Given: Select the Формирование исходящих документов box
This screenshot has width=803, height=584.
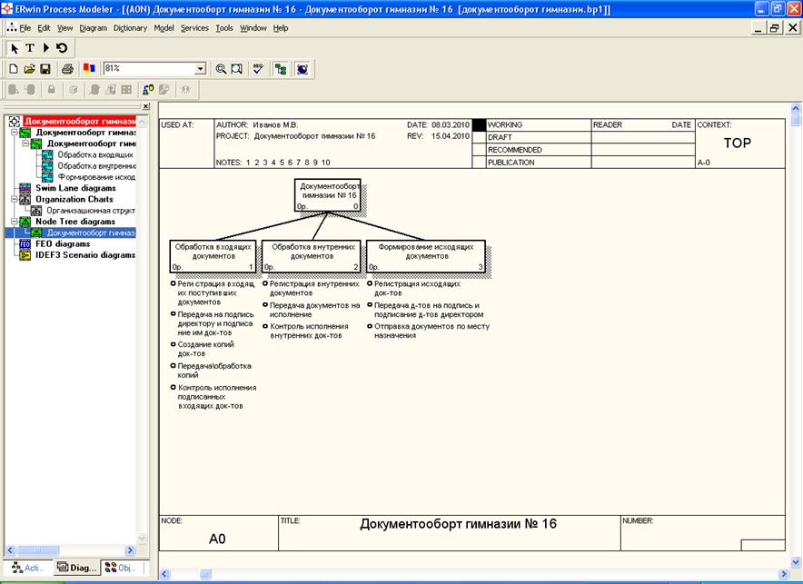Looking at the screenshot, I should 426,256.
